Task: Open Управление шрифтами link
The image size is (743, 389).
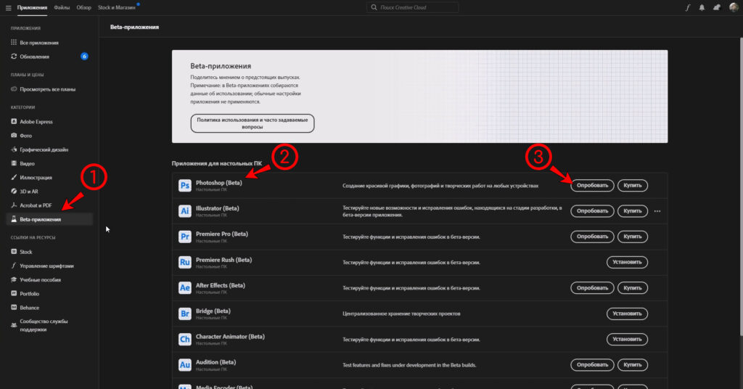Action: tap(49, 266)
